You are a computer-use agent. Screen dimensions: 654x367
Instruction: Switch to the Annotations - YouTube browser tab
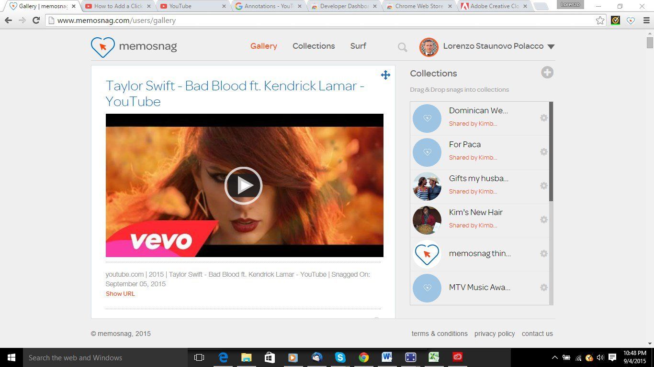click(268, 6)
